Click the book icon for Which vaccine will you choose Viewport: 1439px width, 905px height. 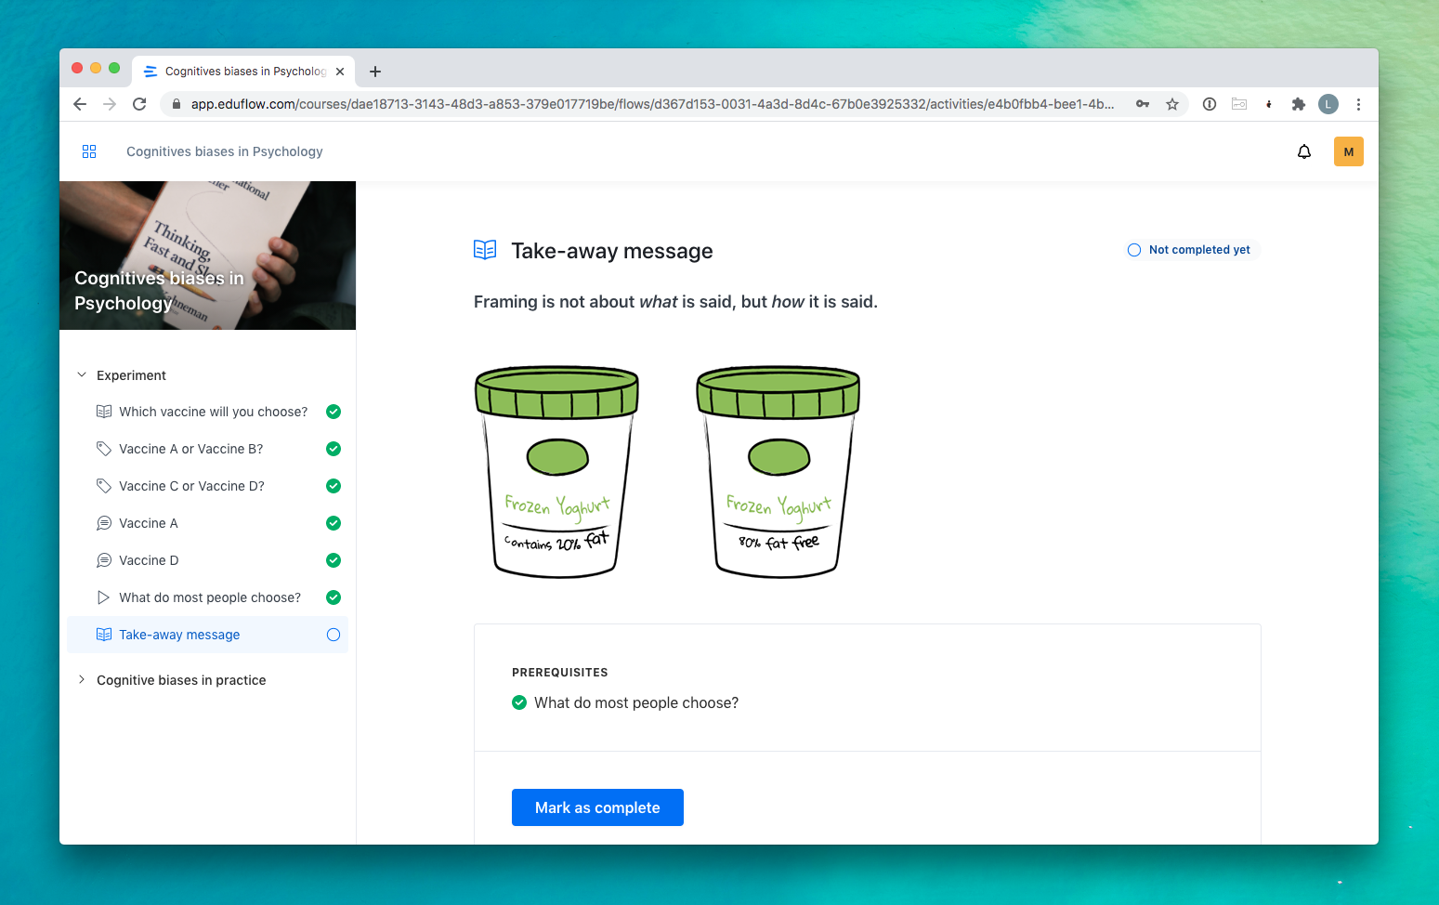coord(104,412)
